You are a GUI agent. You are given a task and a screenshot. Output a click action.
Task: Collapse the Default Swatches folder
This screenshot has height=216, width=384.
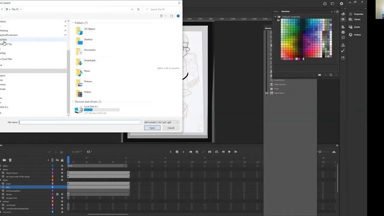click(275, 17)
